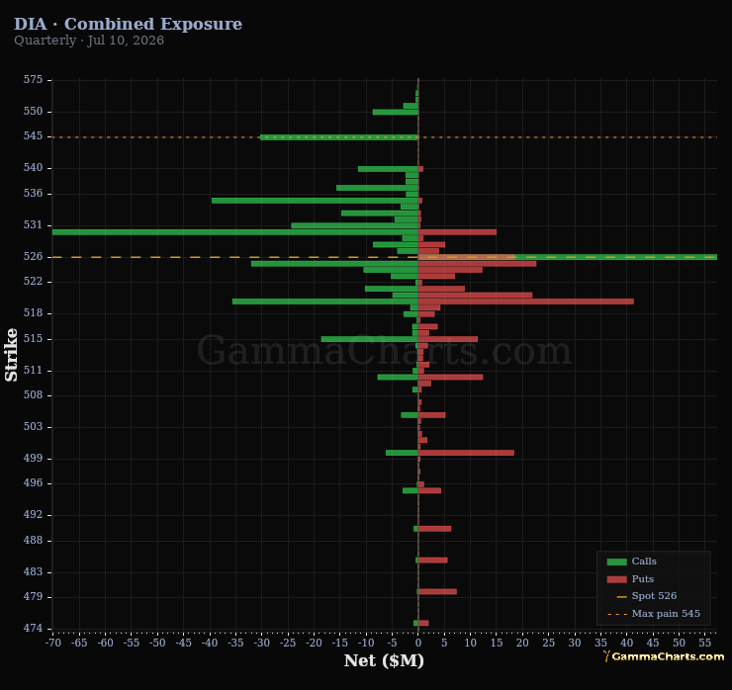Click the red Puts legend swatch
732x690 pixels.
616,579
